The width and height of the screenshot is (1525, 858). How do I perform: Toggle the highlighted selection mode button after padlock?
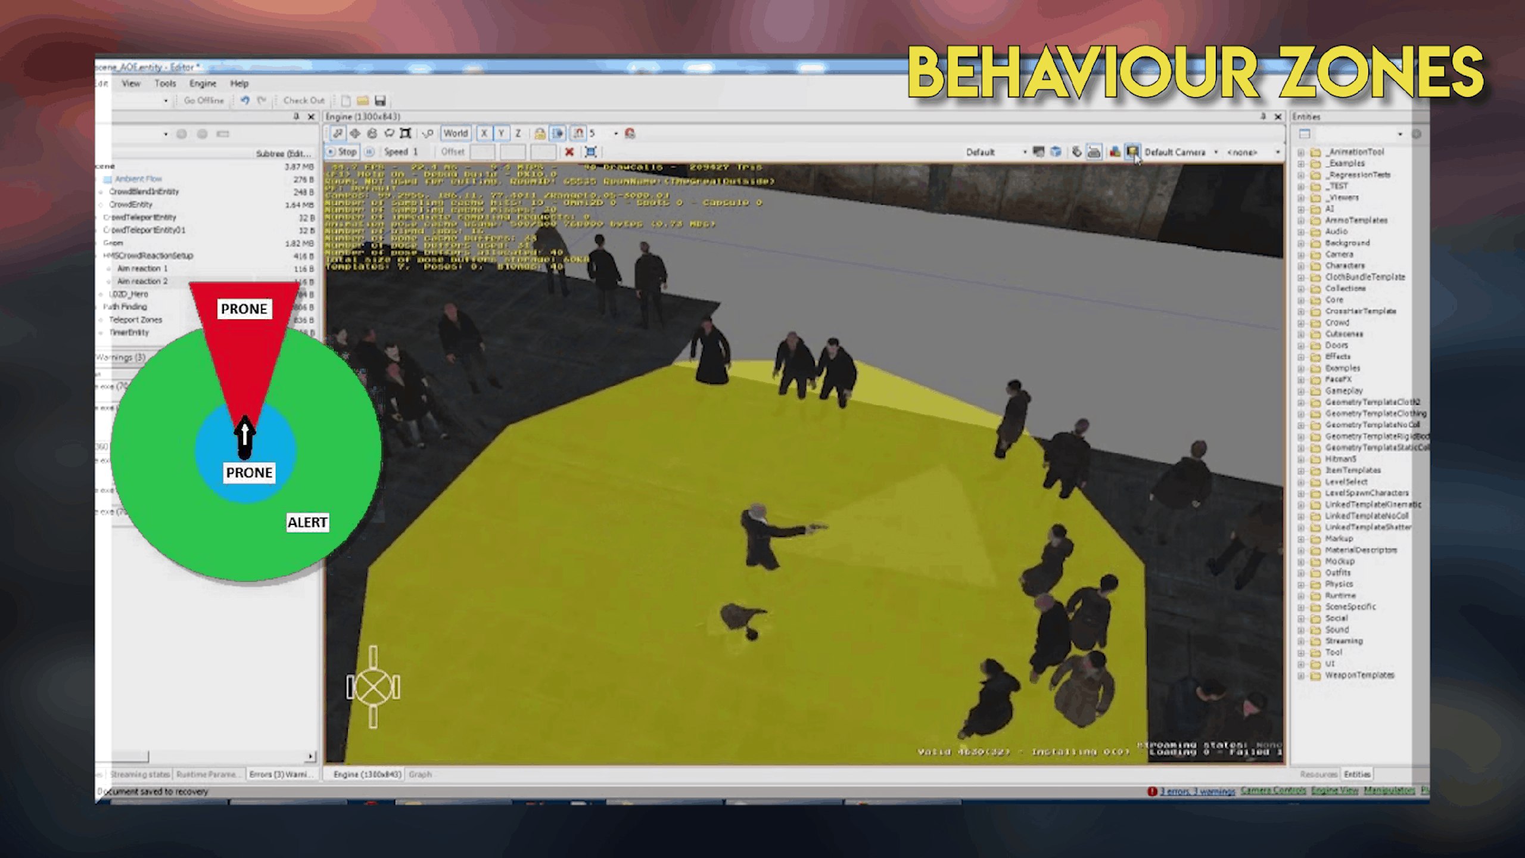(x=558, y=133)
